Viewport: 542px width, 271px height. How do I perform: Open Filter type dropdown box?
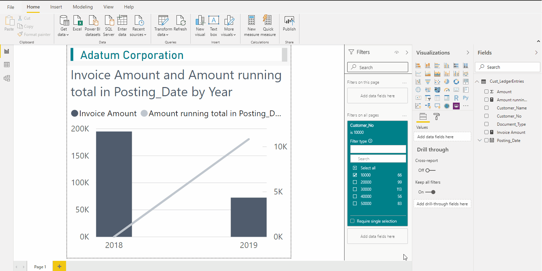378,149
